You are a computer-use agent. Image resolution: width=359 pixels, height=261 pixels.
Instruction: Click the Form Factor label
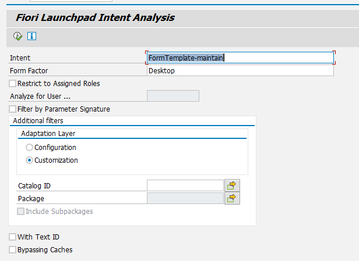[x=29, y=71]
